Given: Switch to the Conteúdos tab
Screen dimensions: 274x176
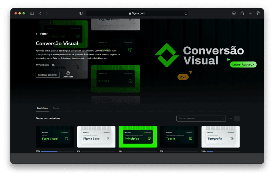Looking at the screenshot, I should (x=42, y=108).
